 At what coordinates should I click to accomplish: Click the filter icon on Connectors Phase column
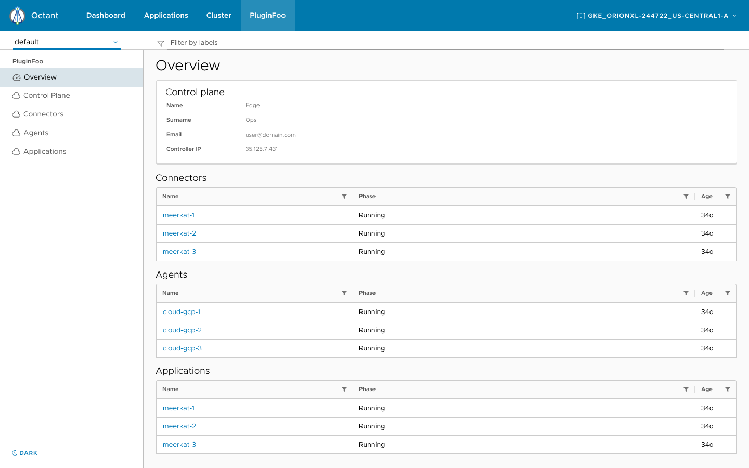(x=686, y=197)
